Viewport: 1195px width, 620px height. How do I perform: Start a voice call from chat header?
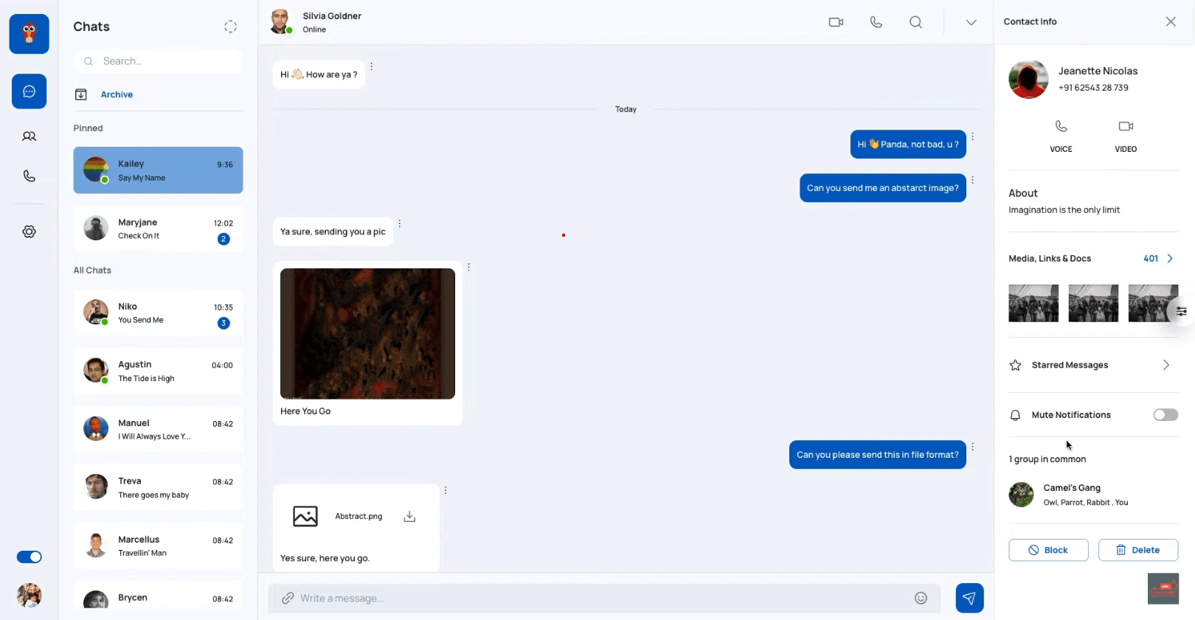pos(876,22)
